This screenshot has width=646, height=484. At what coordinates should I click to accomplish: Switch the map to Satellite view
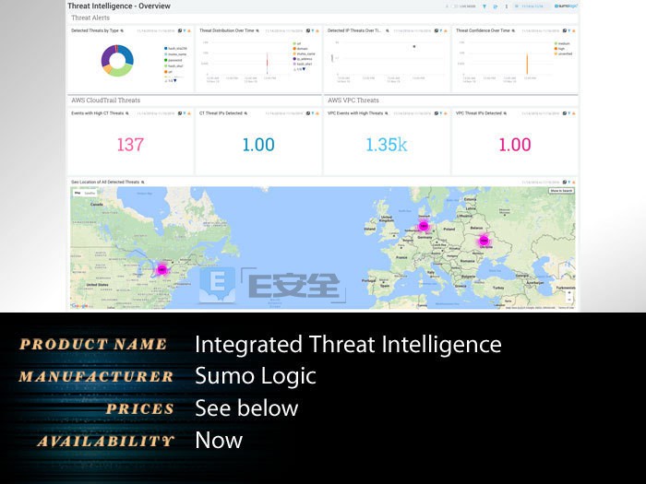(x=90, y=193)
